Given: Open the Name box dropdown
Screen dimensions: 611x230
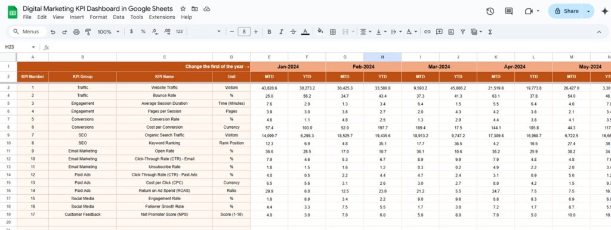Looking at the screenshot, I should tap(33, 47).
